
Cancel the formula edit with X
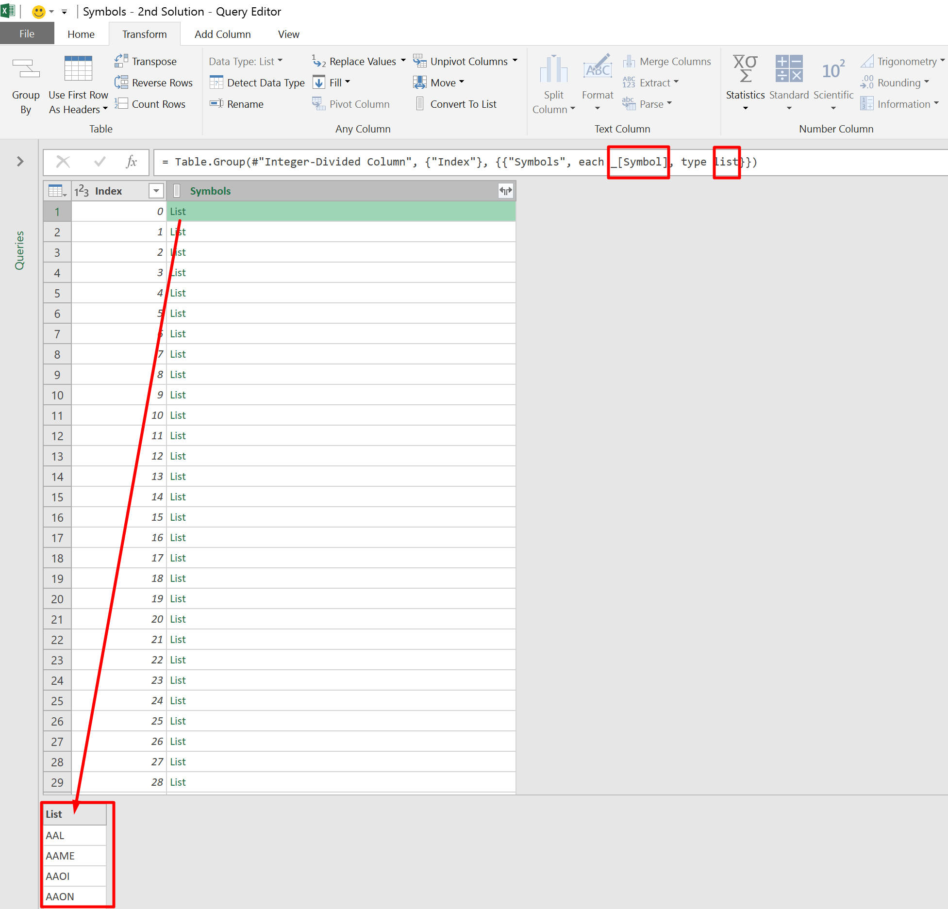[x=63, y=162]
